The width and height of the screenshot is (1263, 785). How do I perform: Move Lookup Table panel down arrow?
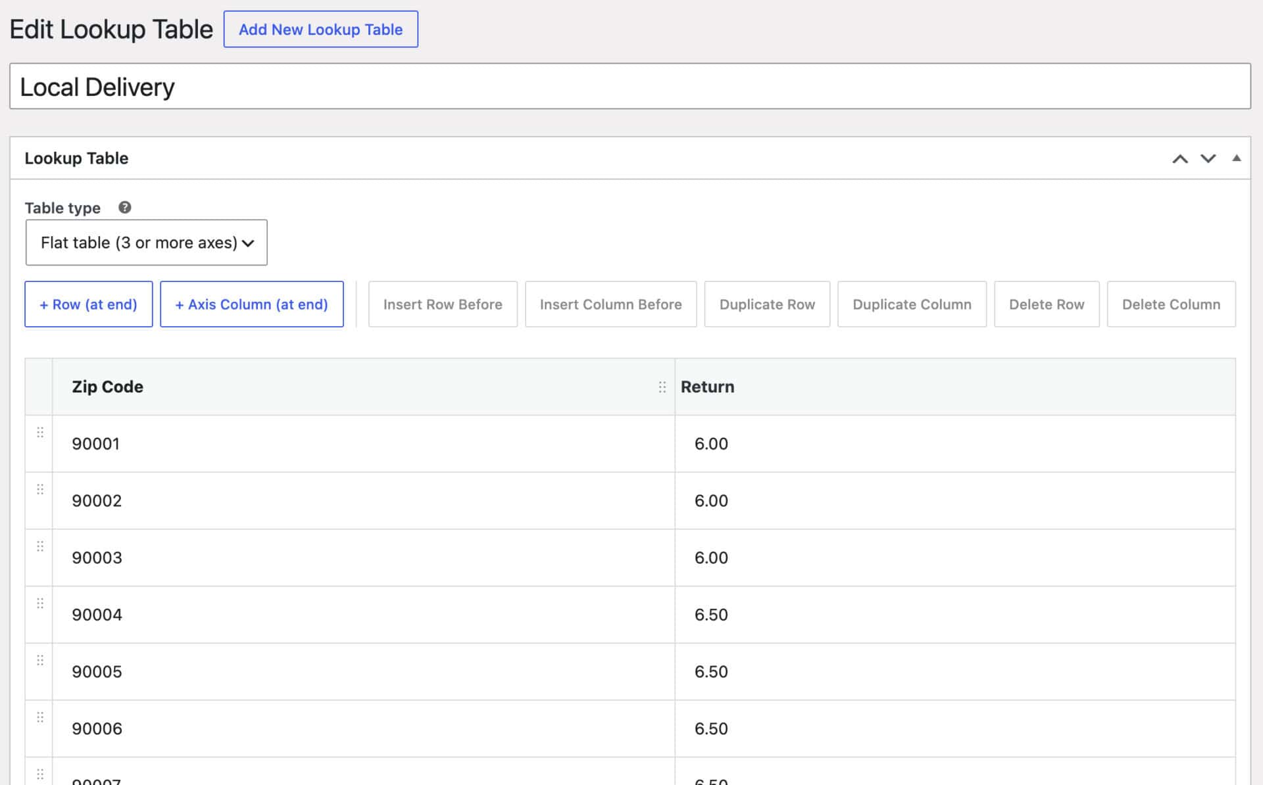point(1208,158)
